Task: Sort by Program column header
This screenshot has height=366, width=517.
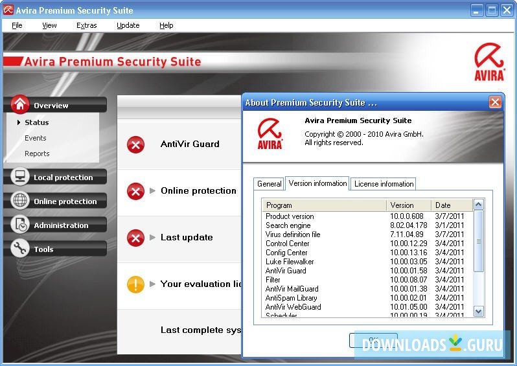Action: 324,205
